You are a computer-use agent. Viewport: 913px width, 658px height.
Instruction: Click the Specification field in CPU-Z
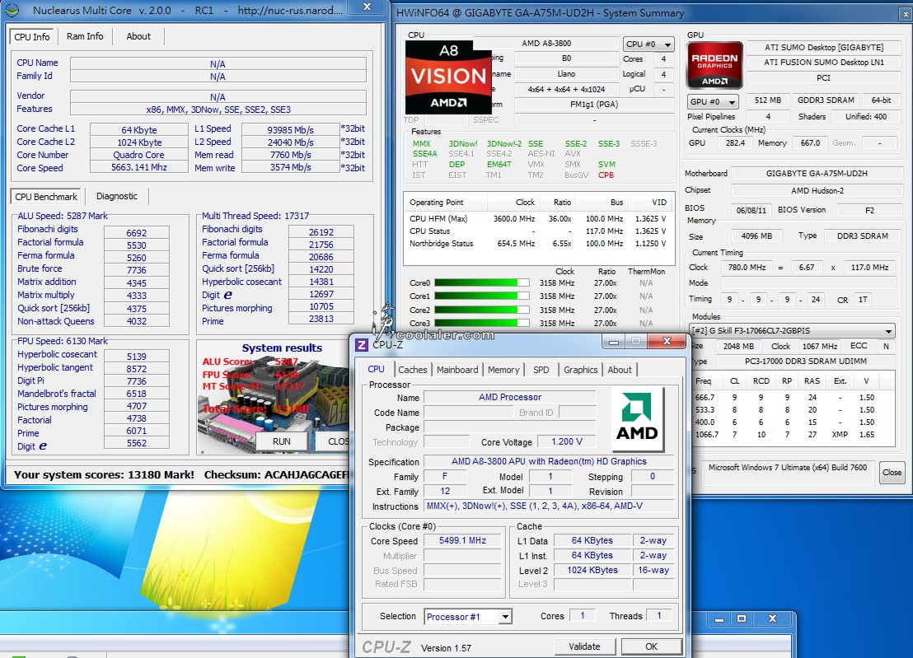pos(549,461)
